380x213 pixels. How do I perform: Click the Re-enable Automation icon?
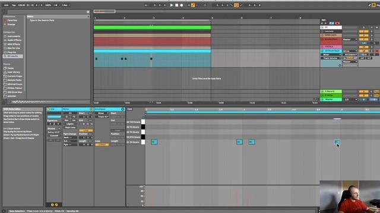coord(197,5)
